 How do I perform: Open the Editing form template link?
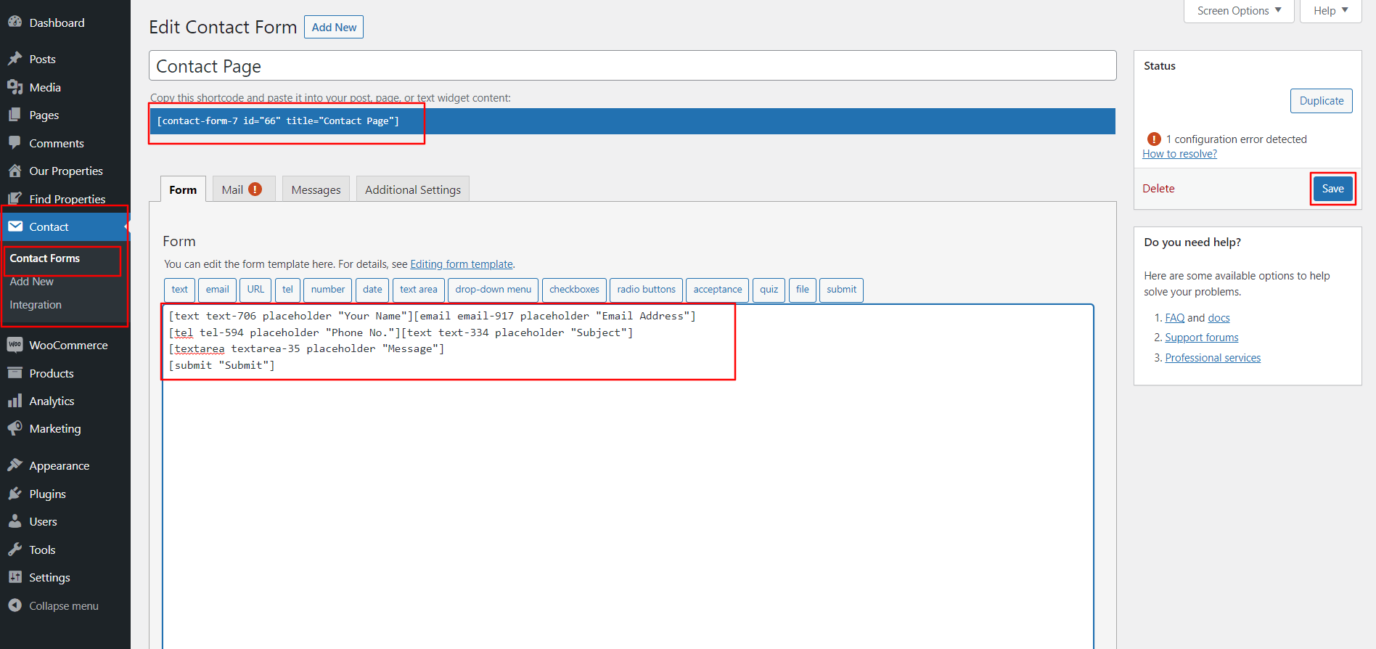[462, 264]
